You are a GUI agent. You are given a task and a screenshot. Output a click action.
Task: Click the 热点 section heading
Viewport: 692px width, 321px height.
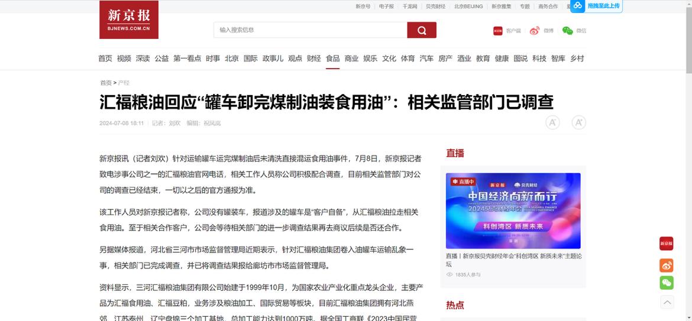[x=455, y=305]
